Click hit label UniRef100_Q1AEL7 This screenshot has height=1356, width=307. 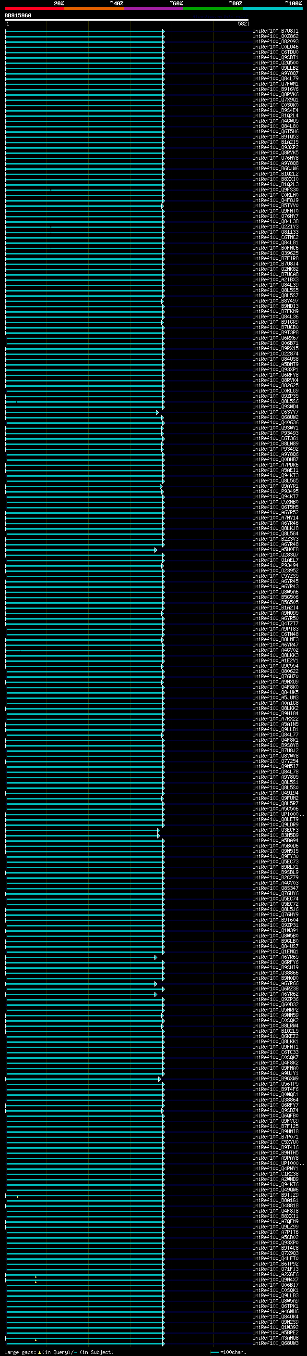click(275, 560)
